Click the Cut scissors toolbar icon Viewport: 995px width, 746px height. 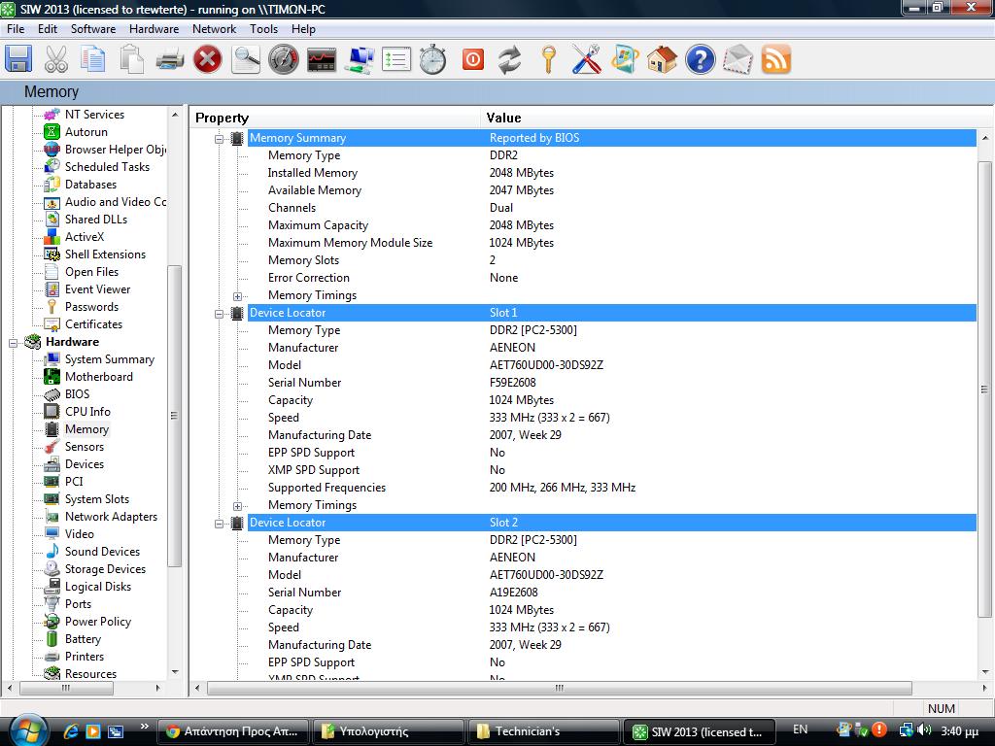[56, 59]
